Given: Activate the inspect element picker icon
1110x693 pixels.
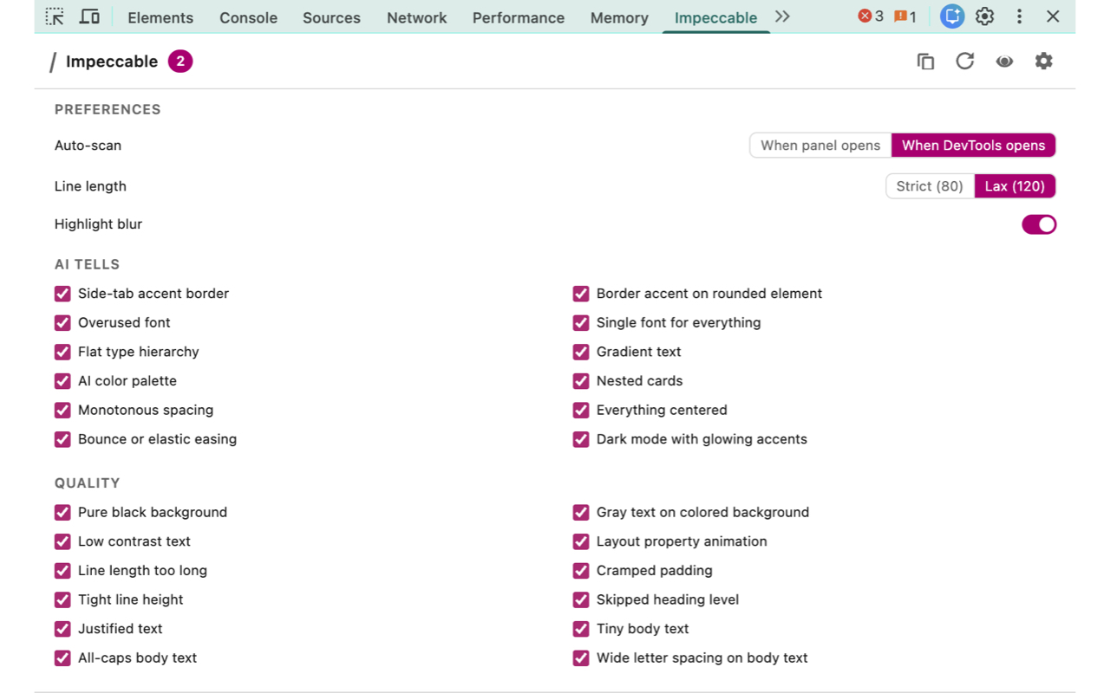Looking at the screenshot, I should (x=55, y=16).
